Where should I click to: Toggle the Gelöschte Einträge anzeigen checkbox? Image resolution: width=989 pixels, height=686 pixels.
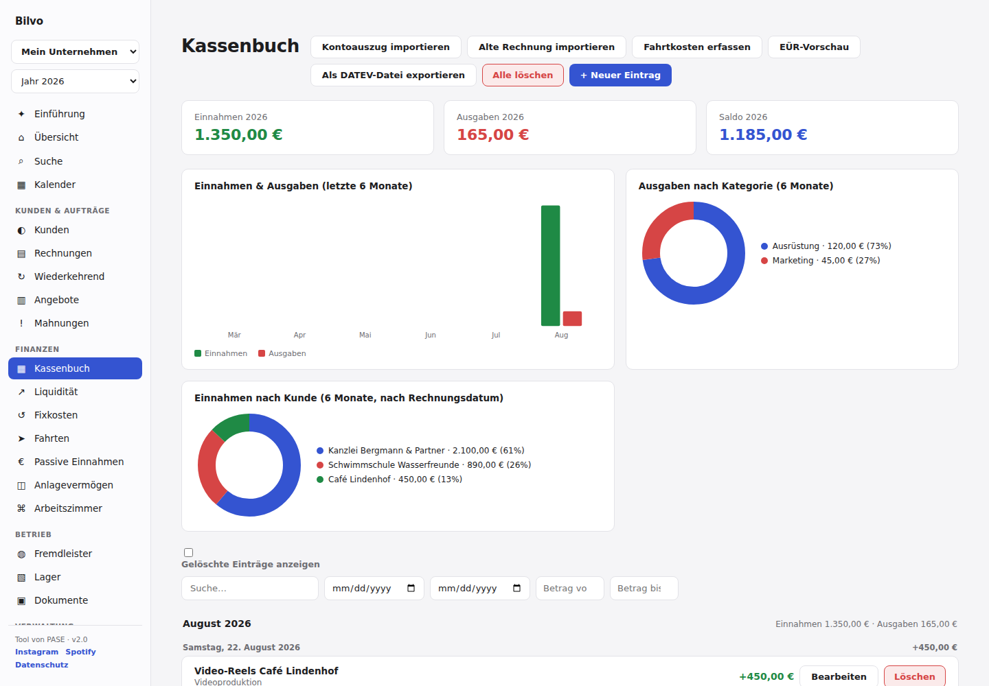(x=189, y=552)
